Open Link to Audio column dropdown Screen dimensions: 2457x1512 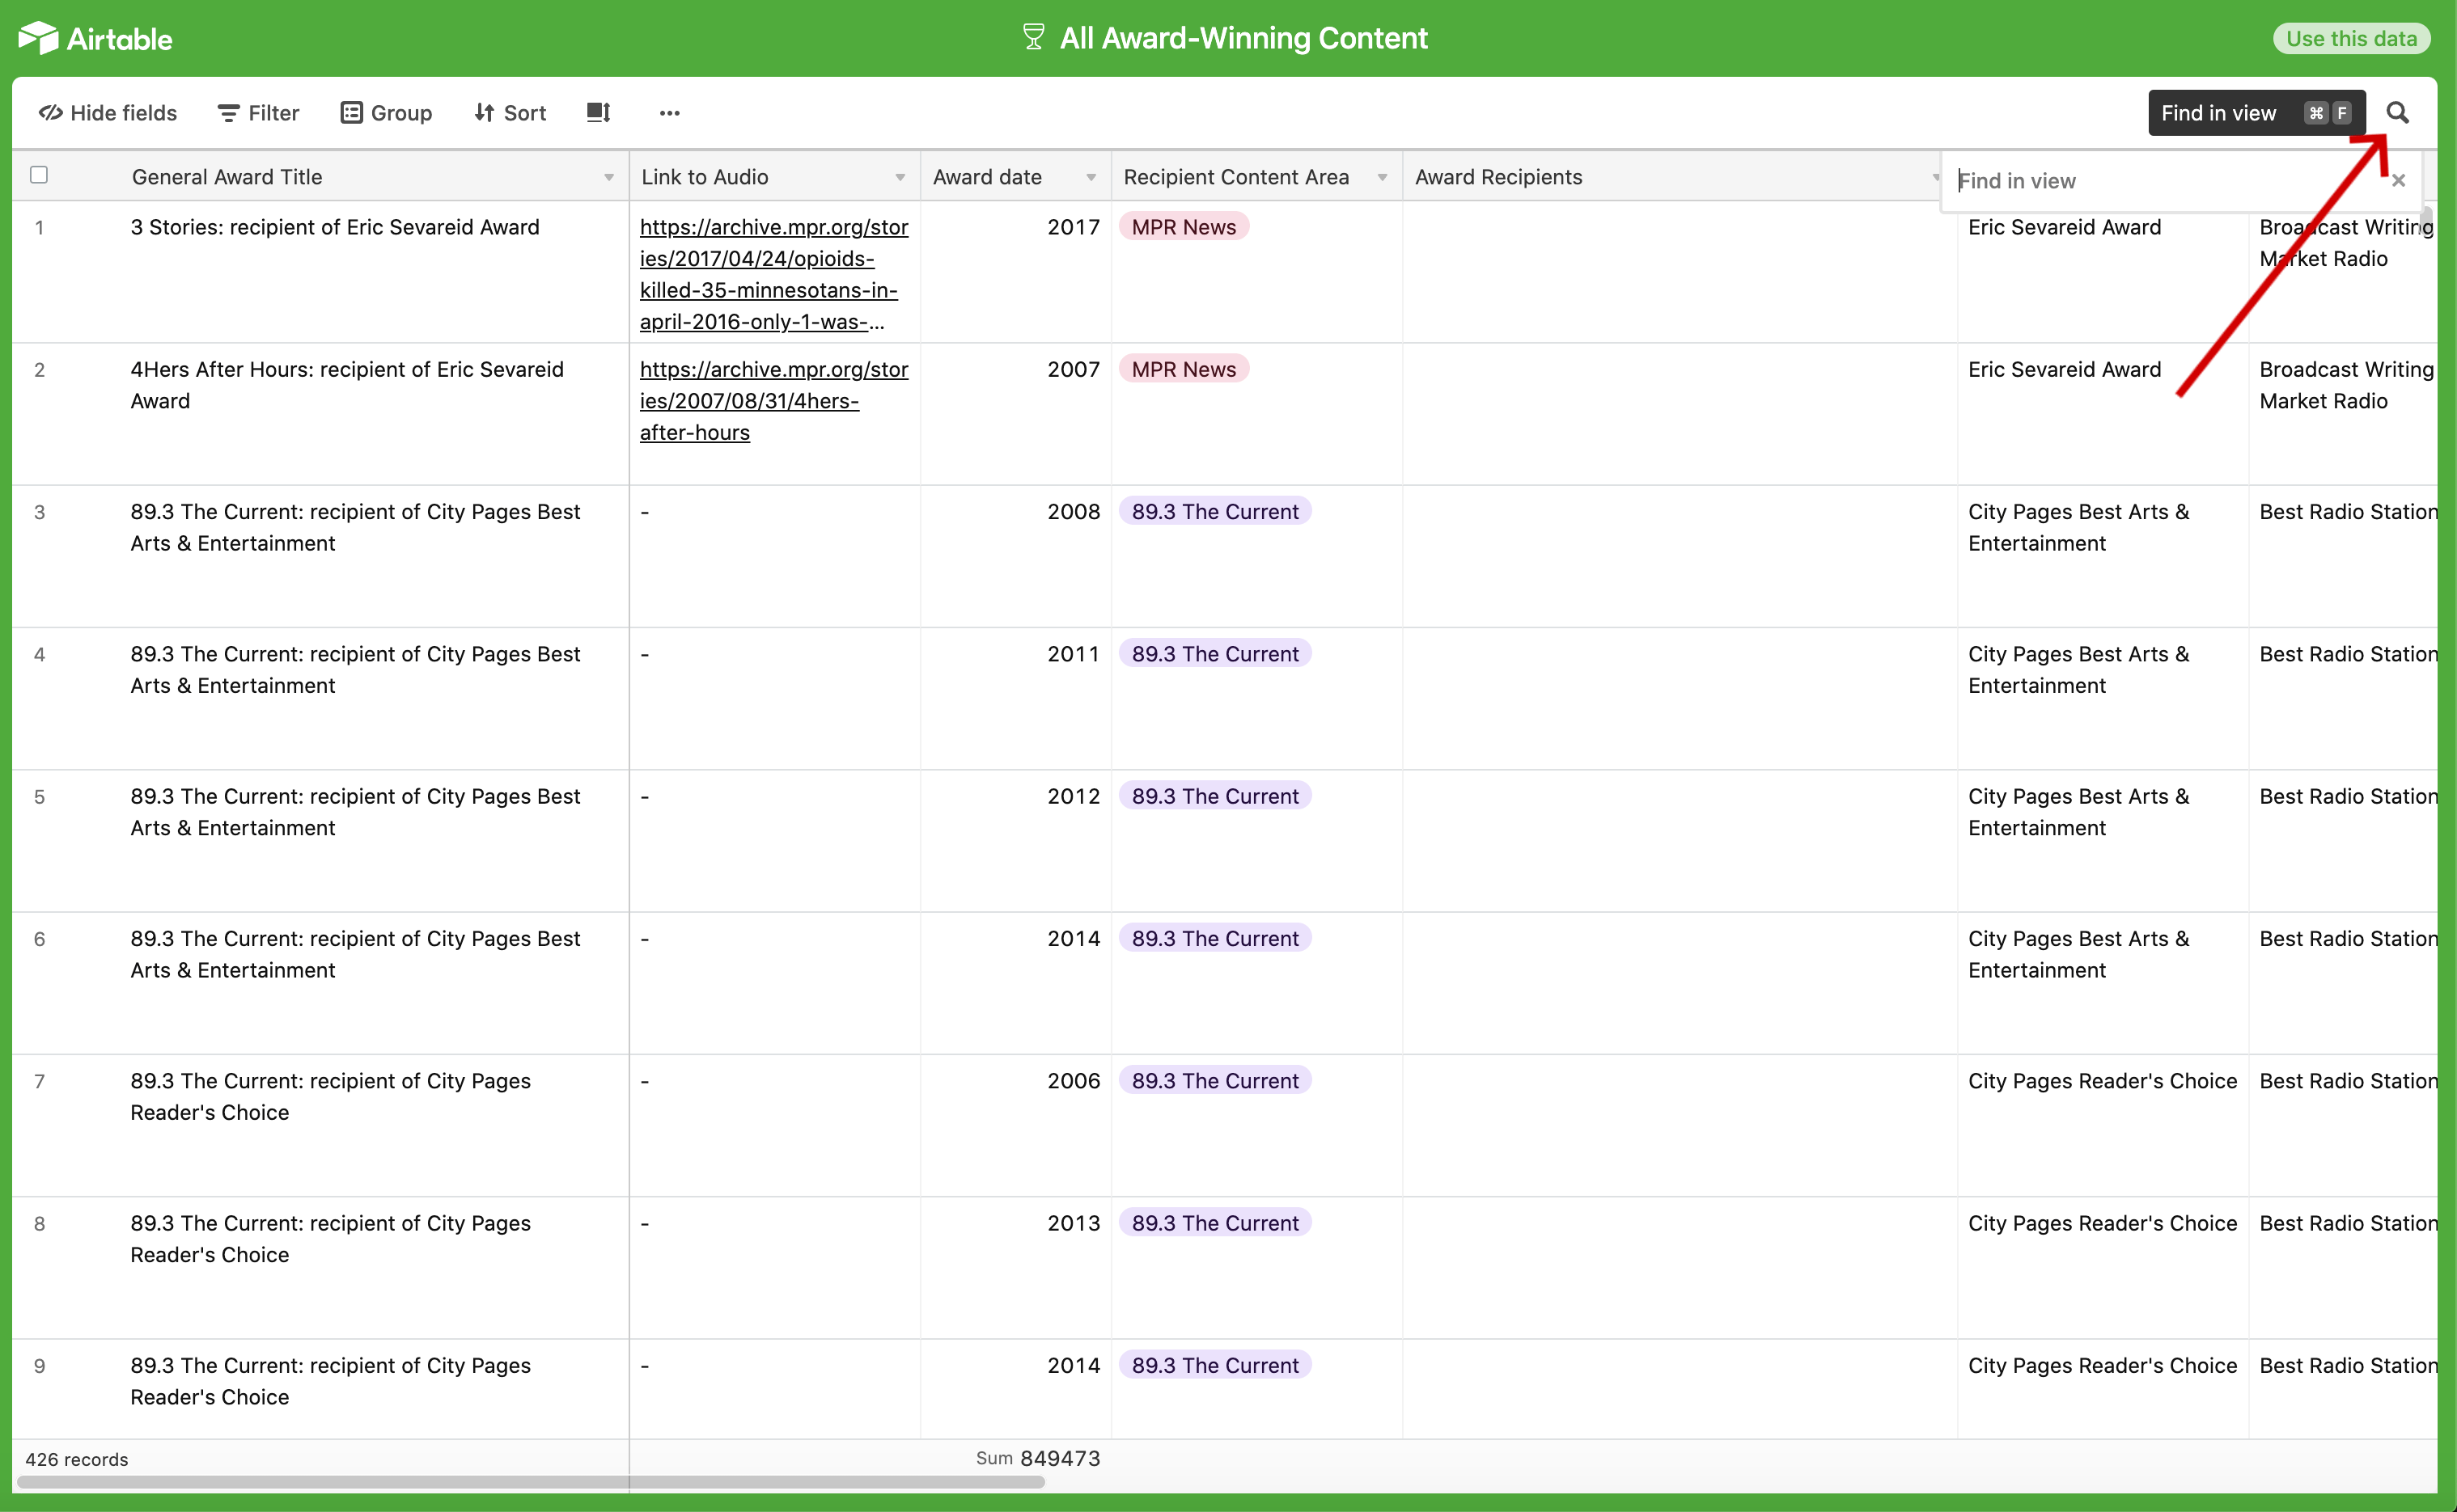tap(900, 177)
